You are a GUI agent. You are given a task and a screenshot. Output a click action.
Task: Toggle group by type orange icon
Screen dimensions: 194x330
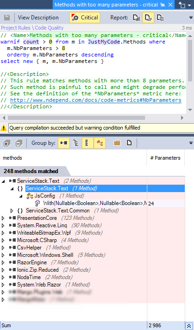click(x=100, y=143)
